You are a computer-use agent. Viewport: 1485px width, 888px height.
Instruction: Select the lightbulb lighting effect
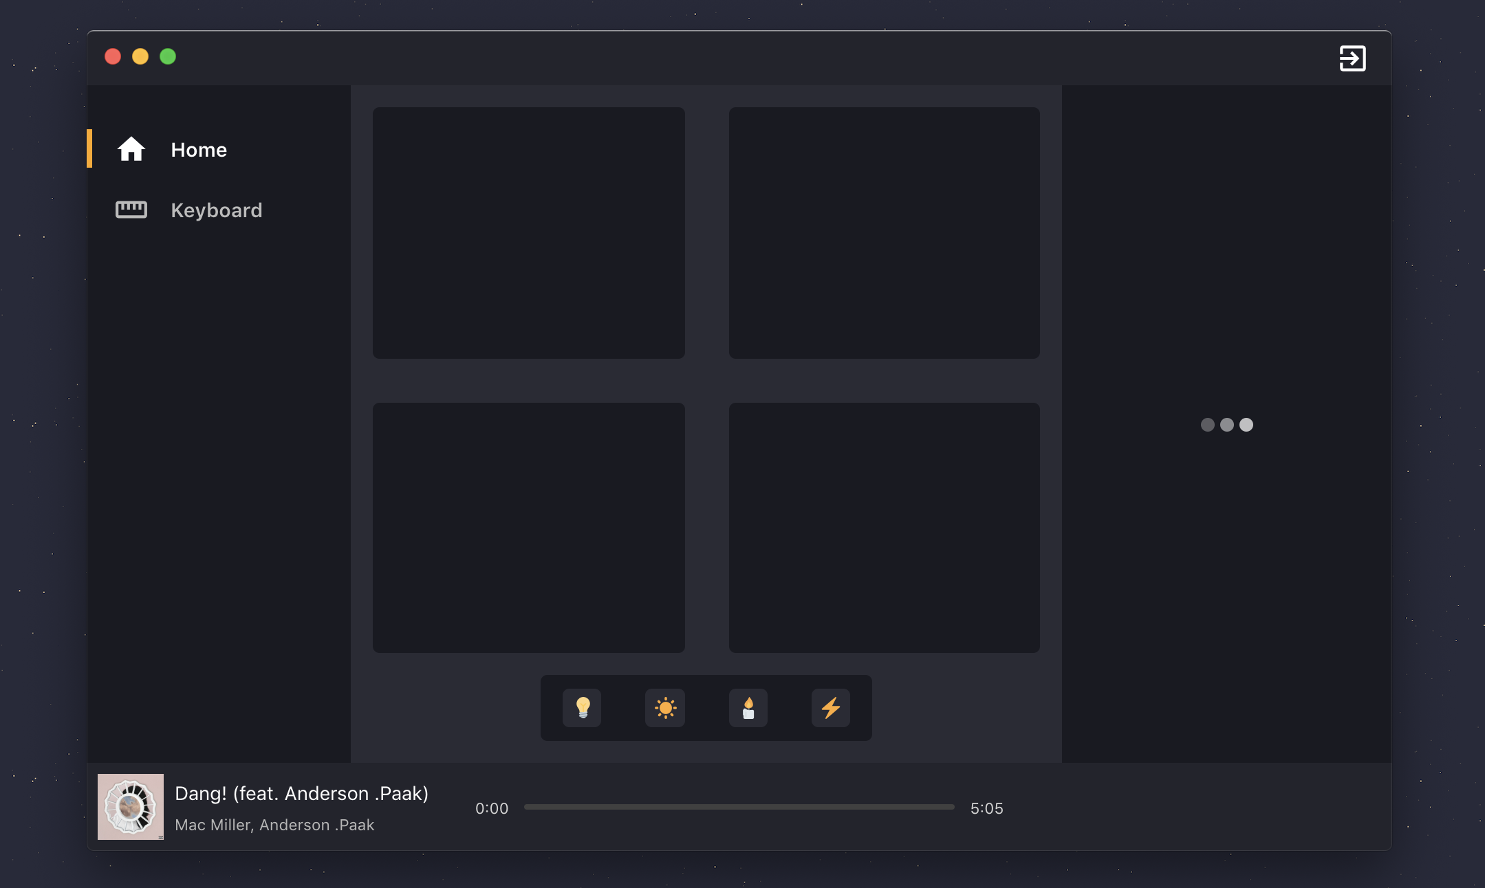click(x=582, y=708)
